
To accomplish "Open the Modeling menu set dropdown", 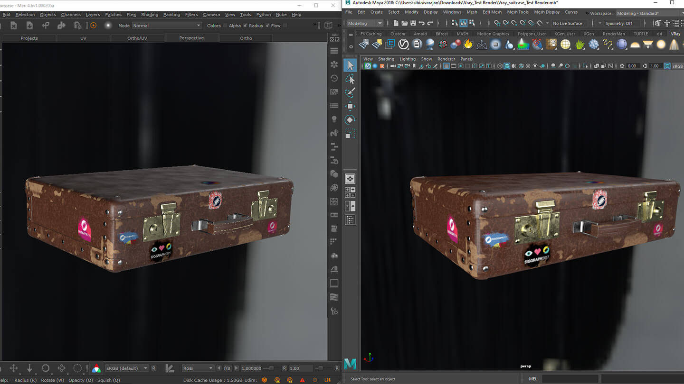I will [365, 23].
